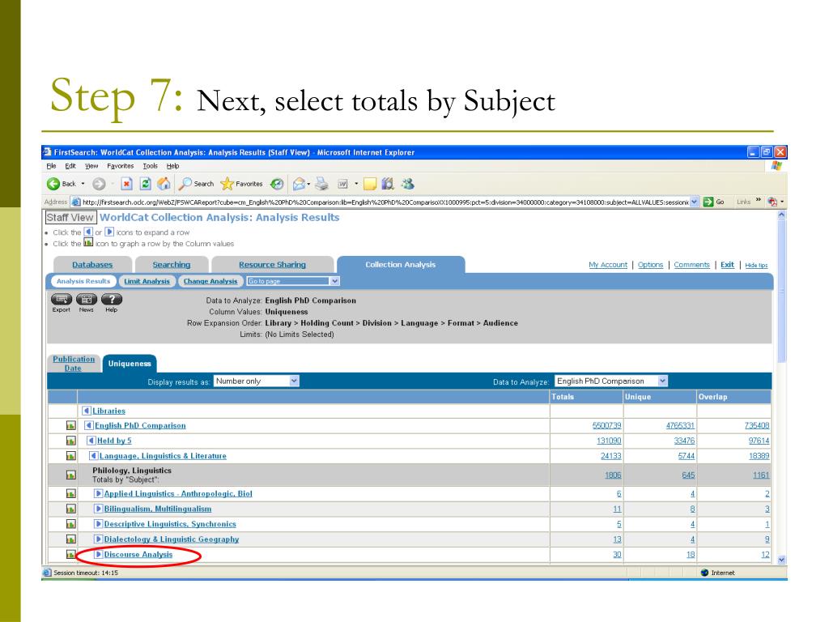The image size is (829, 622).
Task: Expand the Bilingualism, Multilingualism arrow
Action: 98,509
